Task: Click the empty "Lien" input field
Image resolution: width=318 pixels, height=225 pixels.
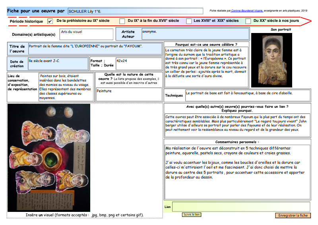Action: click(x=241, y=207)
